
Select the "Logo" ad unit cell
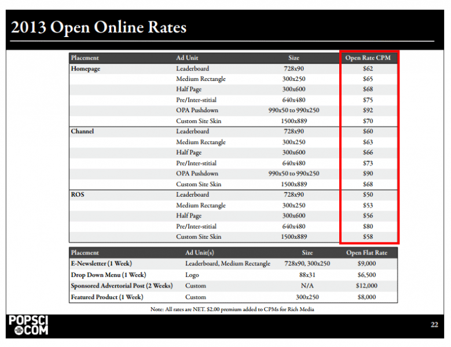pyautogui.click(x=192, y=275)
